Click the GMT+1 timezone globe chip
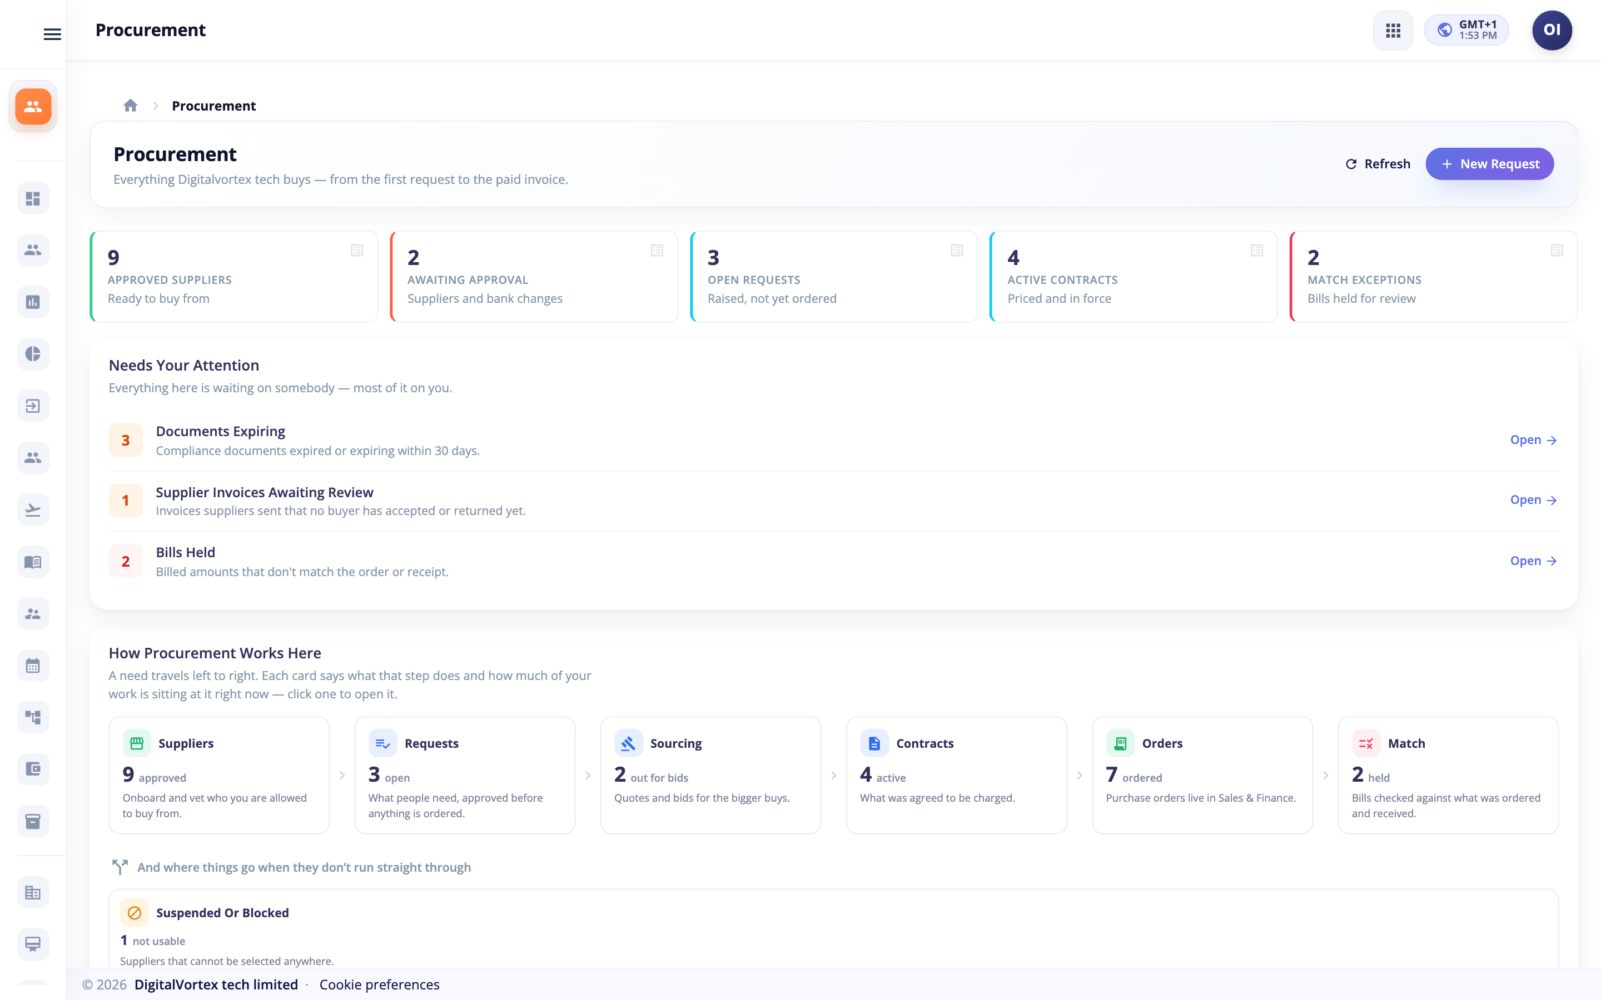This screenshot has height=1000, width=1601. [1466, 31]
